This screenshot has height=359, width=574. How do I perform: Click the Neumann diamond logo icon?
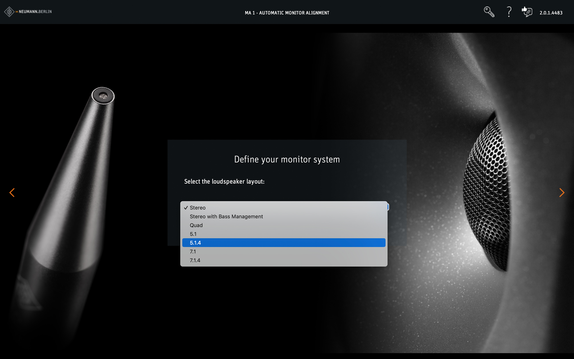click(x=9, y=12)
